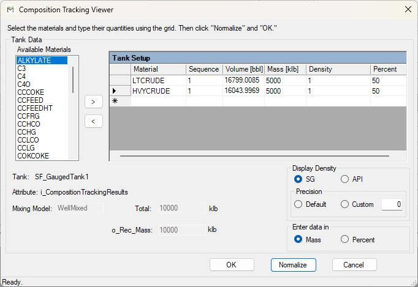Select Mass as data entry mode
The image size is (418, 287).
(298, 239)
